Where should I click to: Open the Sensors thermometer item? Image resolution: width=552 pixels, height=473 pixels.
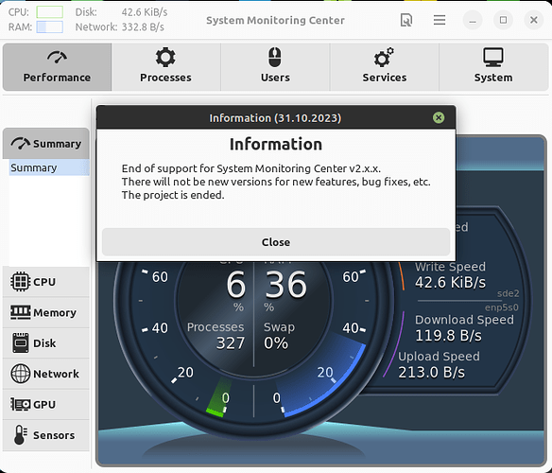click(x=46, y=435)
